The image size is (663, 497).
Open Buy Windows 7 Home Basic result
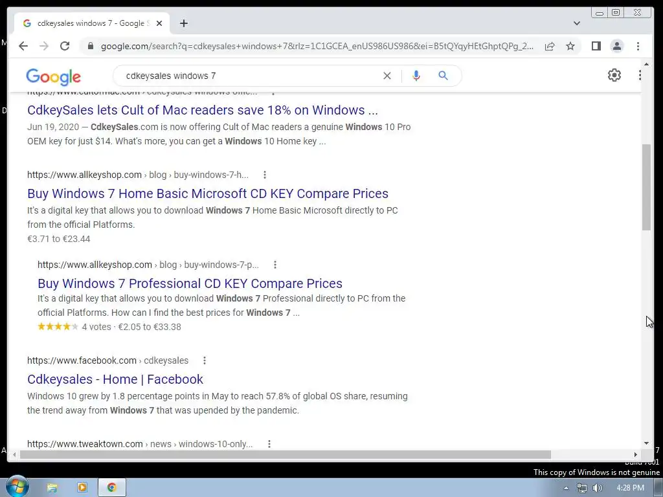(x=208, y=193)
